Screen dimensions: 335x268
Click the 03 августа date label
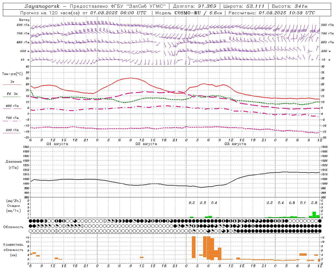click(235, 144)
